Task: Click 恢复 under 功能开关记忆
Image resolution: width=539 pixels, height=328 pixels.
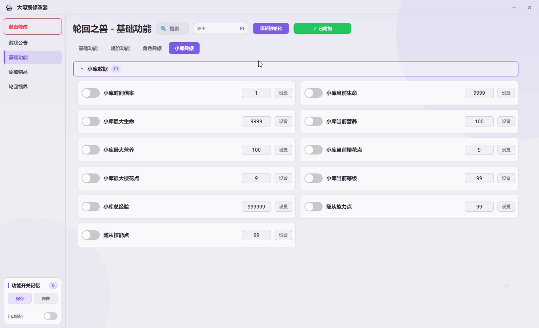Action: [46, 298]
